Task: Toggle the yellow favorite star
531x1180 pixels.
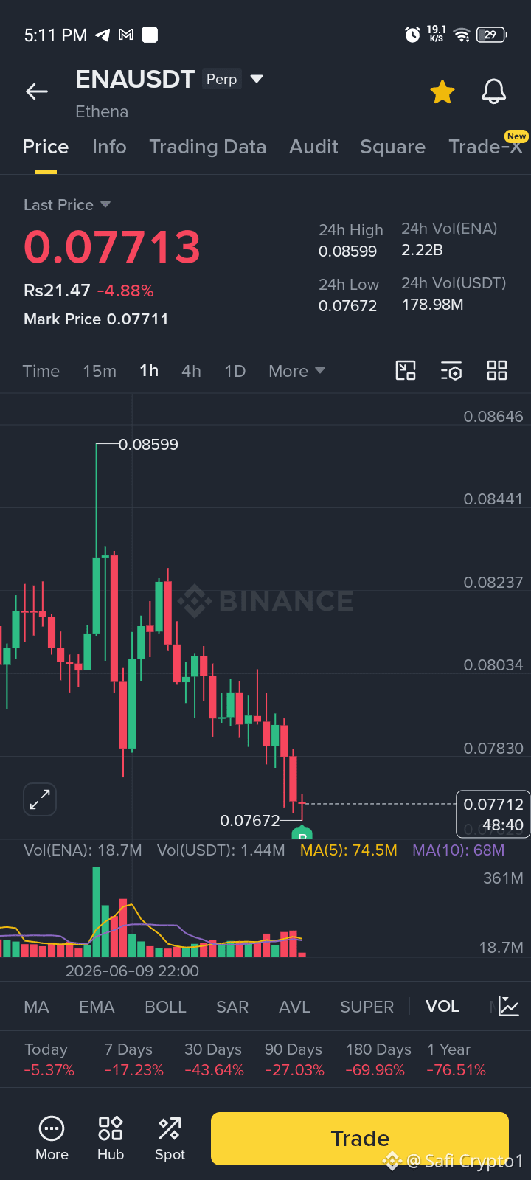Action: [442, 92]
